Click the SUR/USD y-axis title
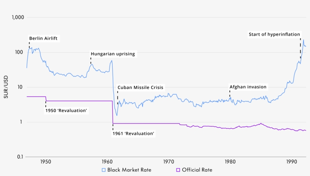Screen dimensions: 310x176 pos(6,87)
